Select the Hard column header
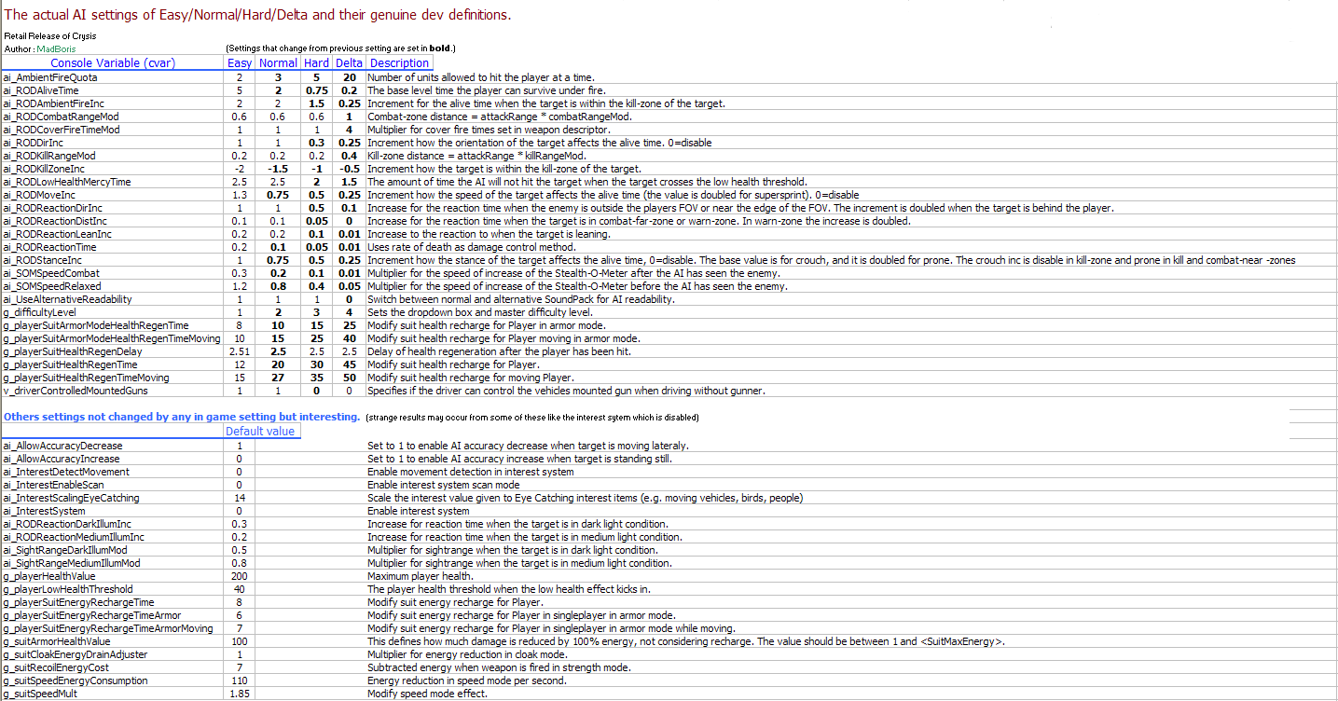Viewport: 1338px width, 701px height. pyautogui.click(x=316, y=63)
